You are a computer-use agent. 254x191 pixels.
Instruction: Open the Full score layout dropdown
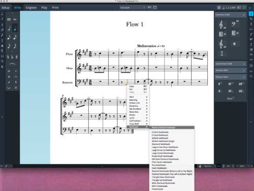[133, 8]
